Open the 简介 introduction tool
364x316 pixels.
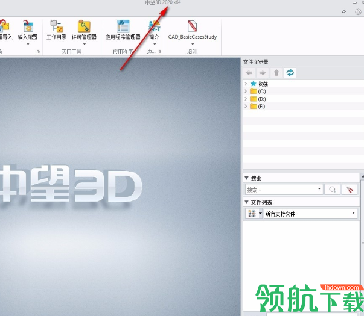pos(155,29)
